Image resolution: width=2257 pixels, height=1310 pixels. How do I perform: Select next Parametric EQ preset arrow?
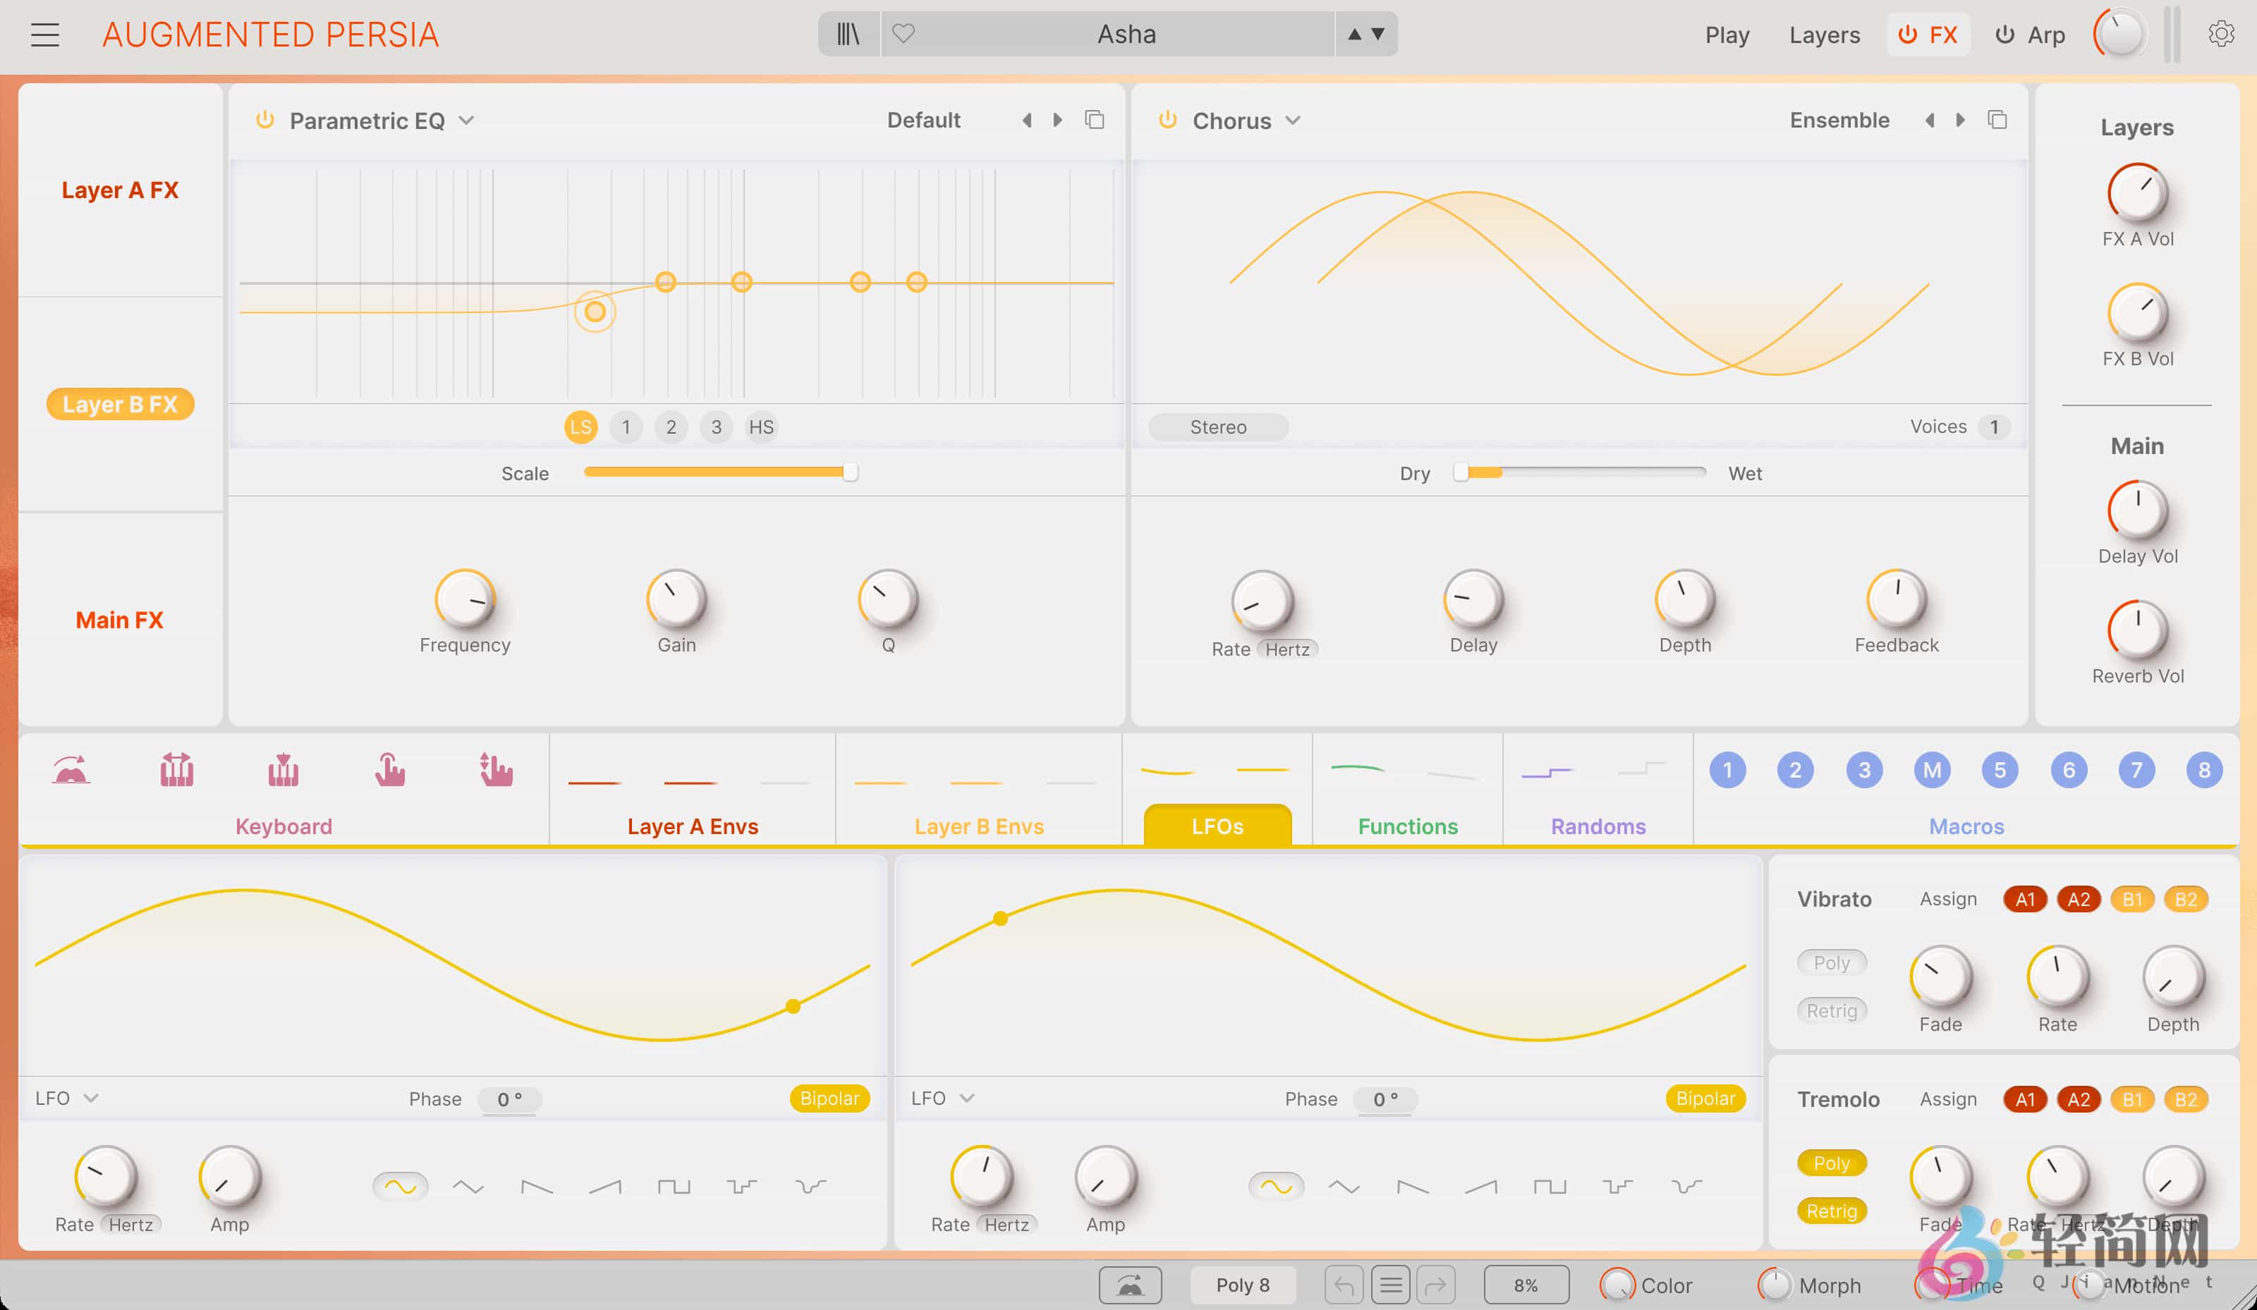[1058, 120]
